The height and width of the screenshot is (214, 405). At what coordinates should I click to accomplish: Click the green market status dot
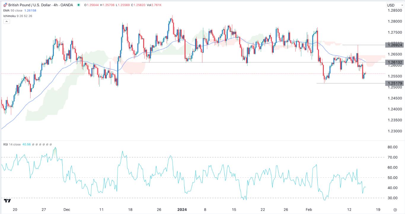pos(79,5)
